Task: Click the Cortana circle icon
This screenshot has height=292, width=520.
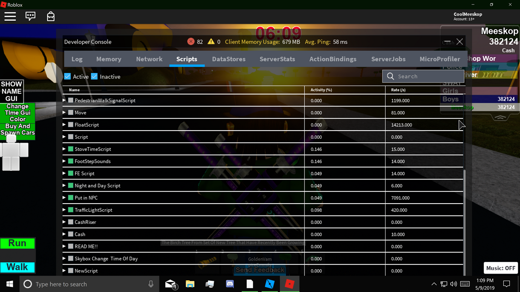Action: click(x=28, y=284)
